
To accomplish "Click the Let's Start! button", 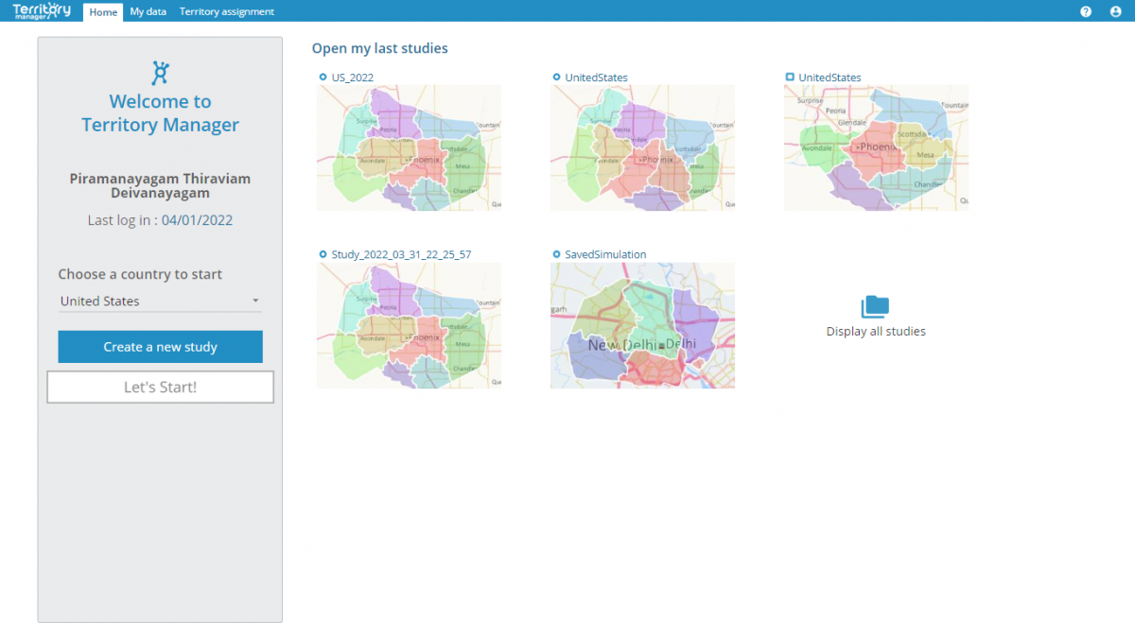I will pos(160,387).
